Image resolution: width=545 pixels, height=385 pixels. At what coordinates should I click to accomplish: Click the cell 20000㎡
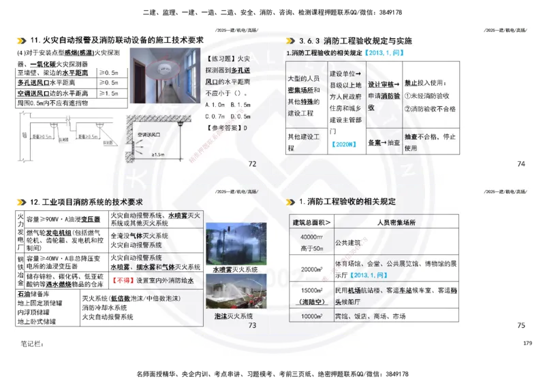pos(311,269)
